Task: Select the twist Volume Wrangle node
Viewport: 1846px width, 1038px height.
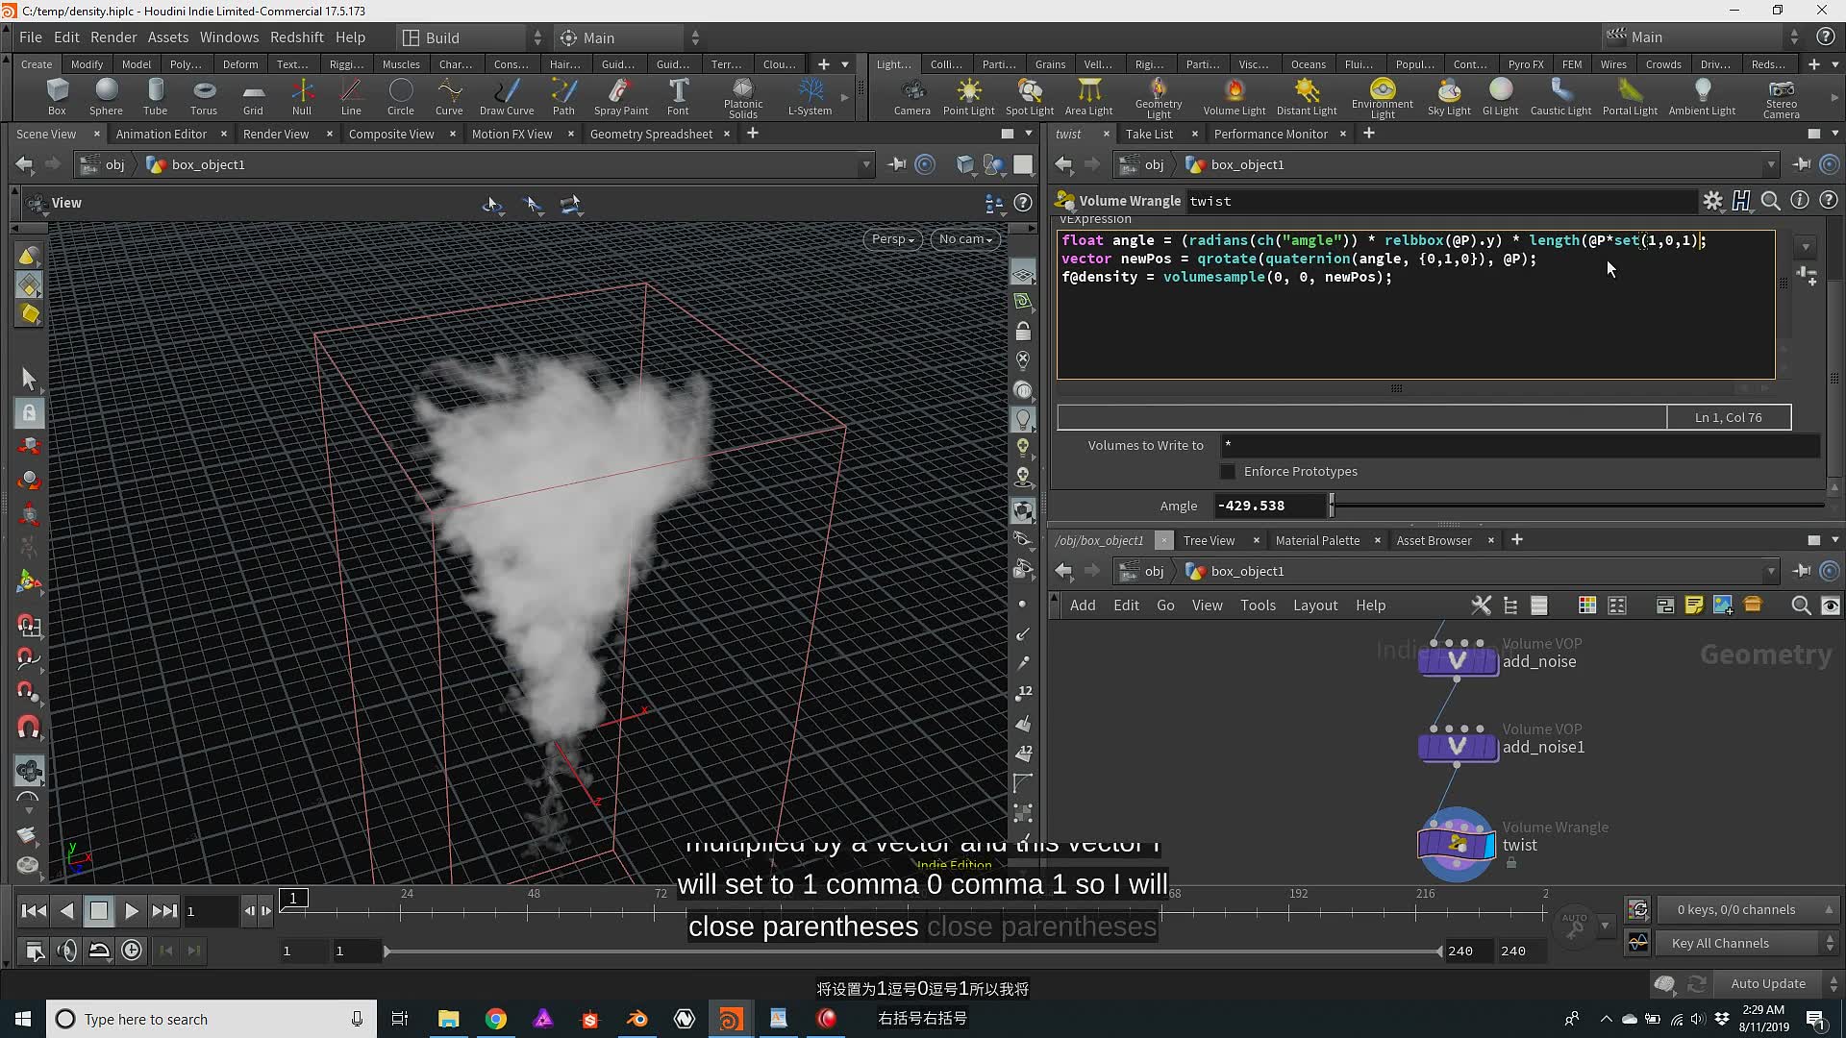Action: pyautogui.click(x=1456, y=844)
